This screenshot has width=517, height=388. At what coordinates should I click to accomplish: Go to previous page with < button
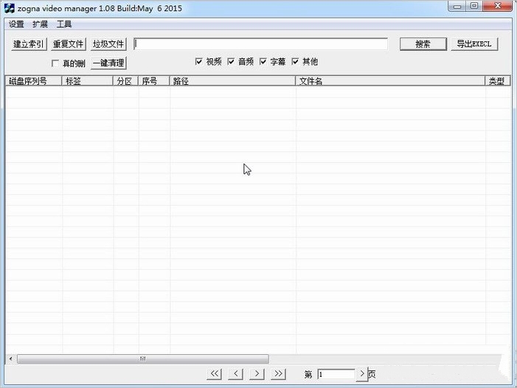tap(236, 374)
